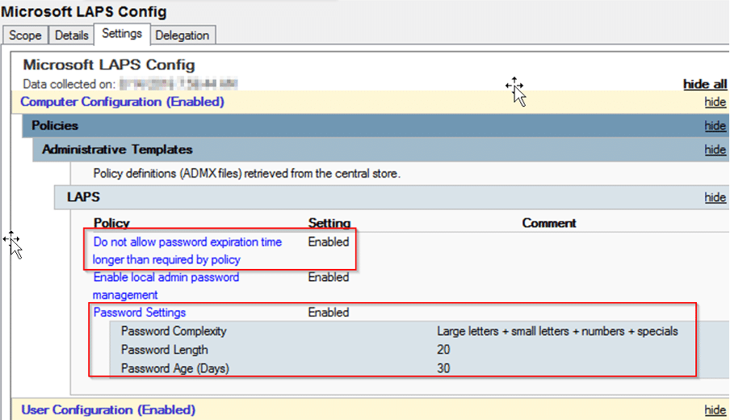The image size is (730, 420).
Task: Go to the Delegation tab
Action: [182, 36]
